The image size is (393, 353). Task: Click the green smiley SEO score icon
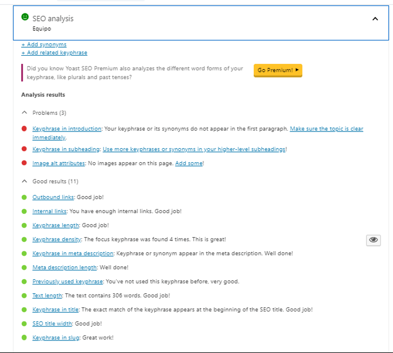tap(25, 18)
